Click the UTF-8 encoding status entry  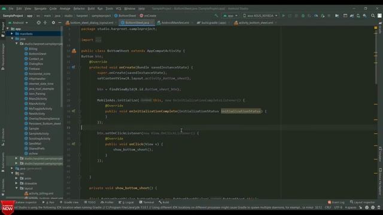338,207
